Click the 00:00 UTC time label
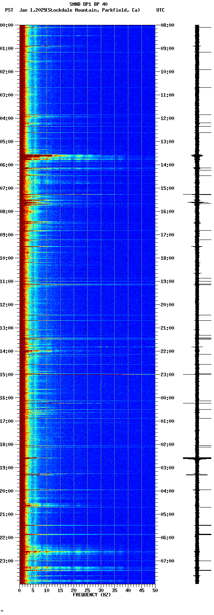 (x=167, y=398)
